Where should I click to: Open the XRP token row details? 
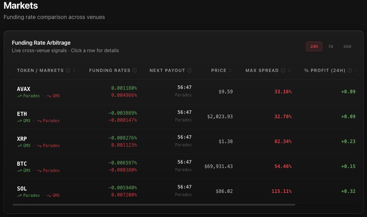pyautogui.click(x=184, y=142)
